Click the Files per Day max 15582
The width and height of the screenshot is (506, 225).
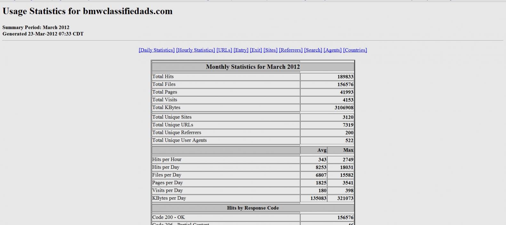click(346, 175)
